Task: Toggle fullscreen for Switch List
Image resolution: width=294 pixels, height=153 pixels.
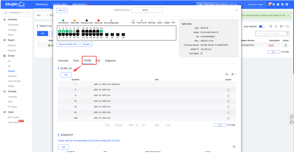Action: click(x=288, y=26)
